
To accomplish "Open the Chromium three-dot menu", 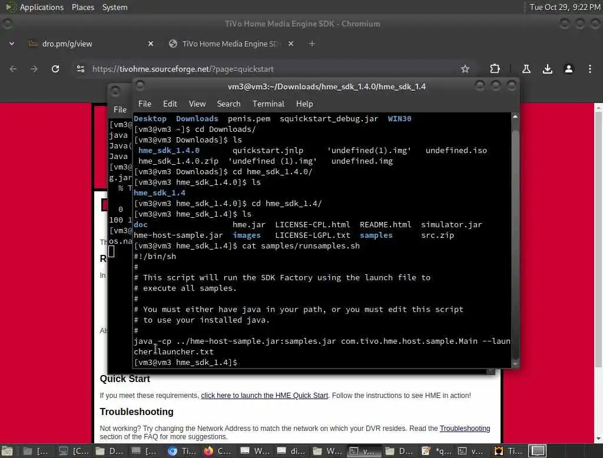I will [589, 69].
